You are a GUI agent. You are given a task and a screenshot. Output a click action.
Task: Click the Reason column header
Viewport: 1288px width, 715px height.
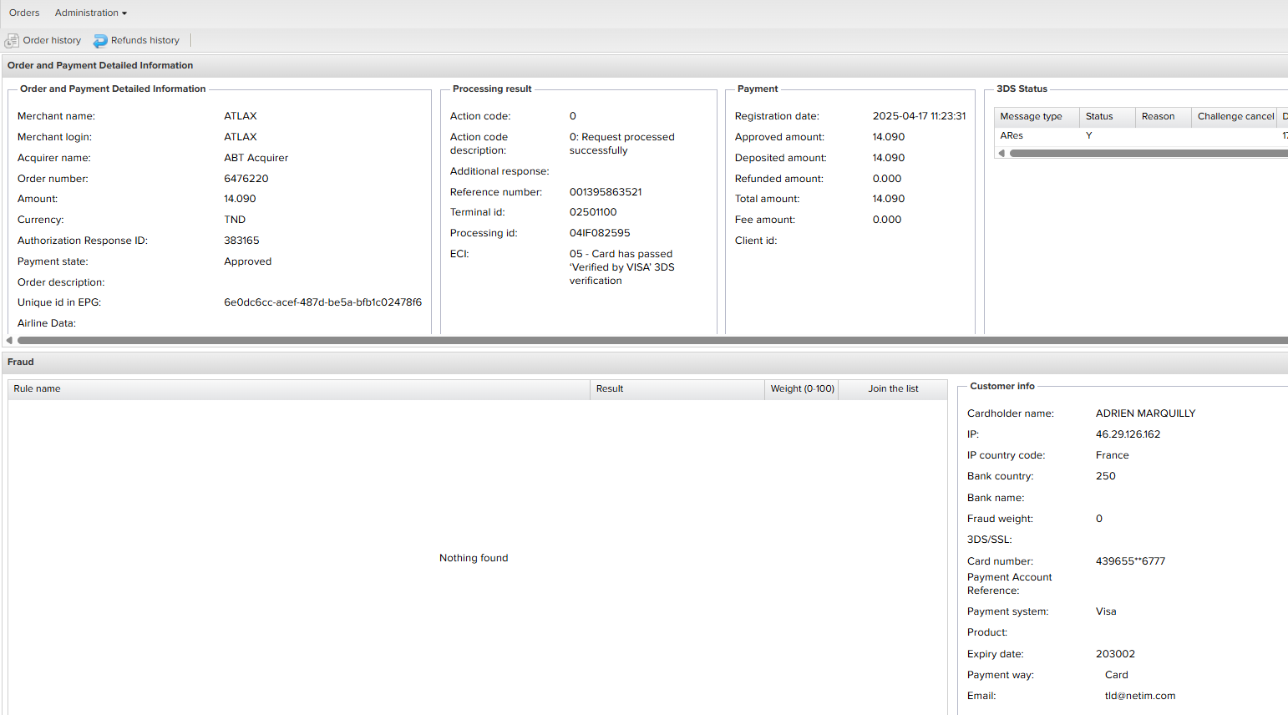[x=1158, y=116]
